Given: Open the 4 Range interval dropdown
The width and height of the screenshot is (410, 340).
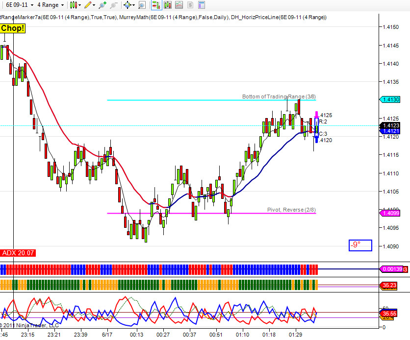Looking at the screenshot, I should [x=51, y=5].
